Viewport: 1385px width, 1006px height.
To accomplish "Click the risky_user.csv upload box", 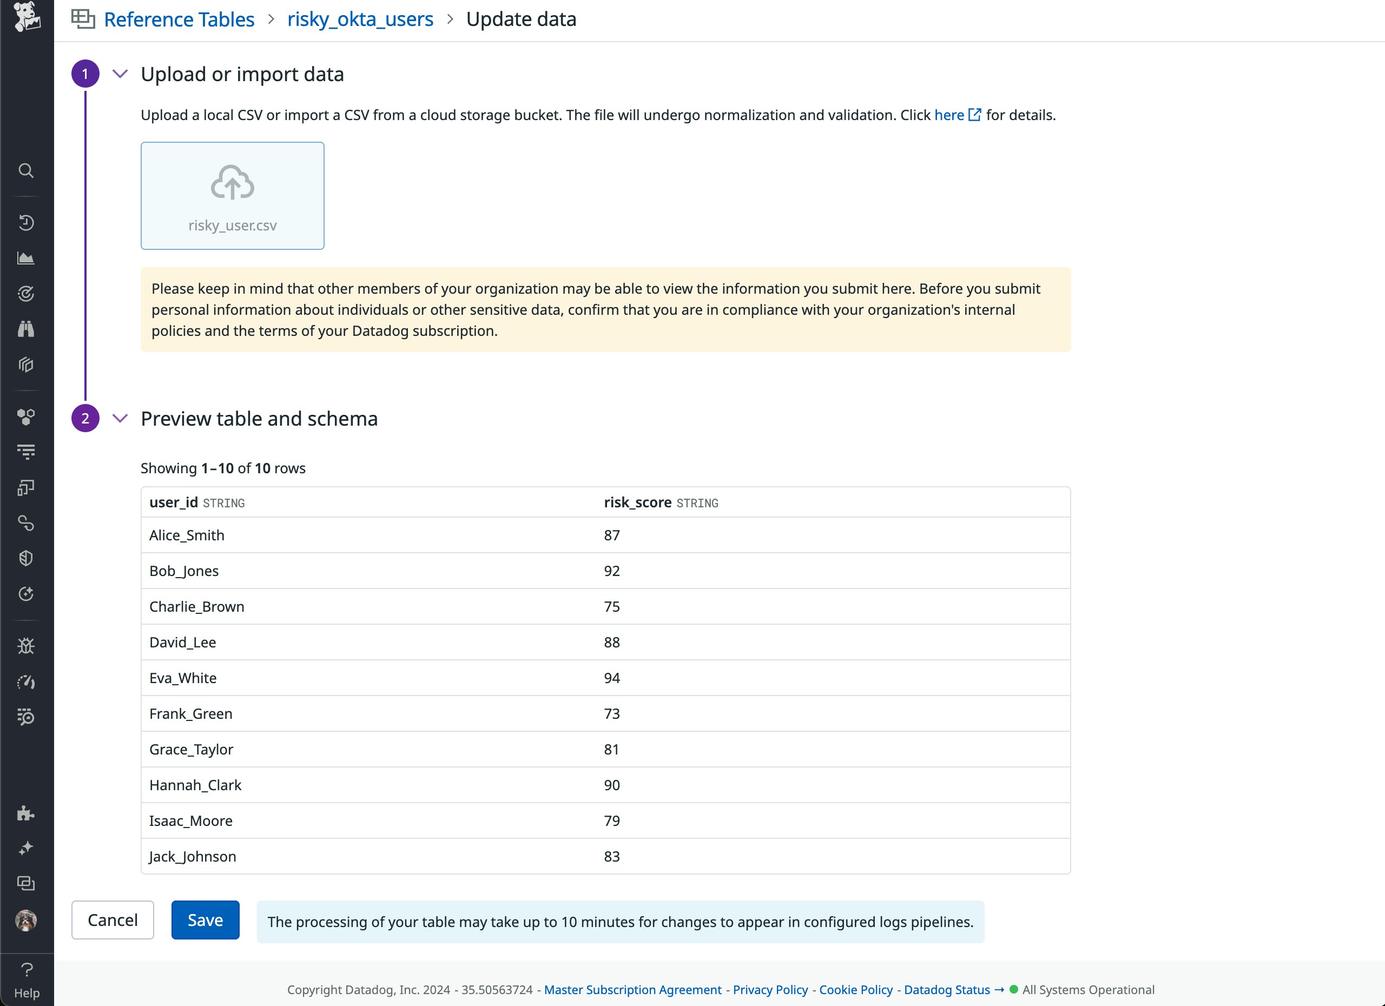I will click(x=232, y=195).
